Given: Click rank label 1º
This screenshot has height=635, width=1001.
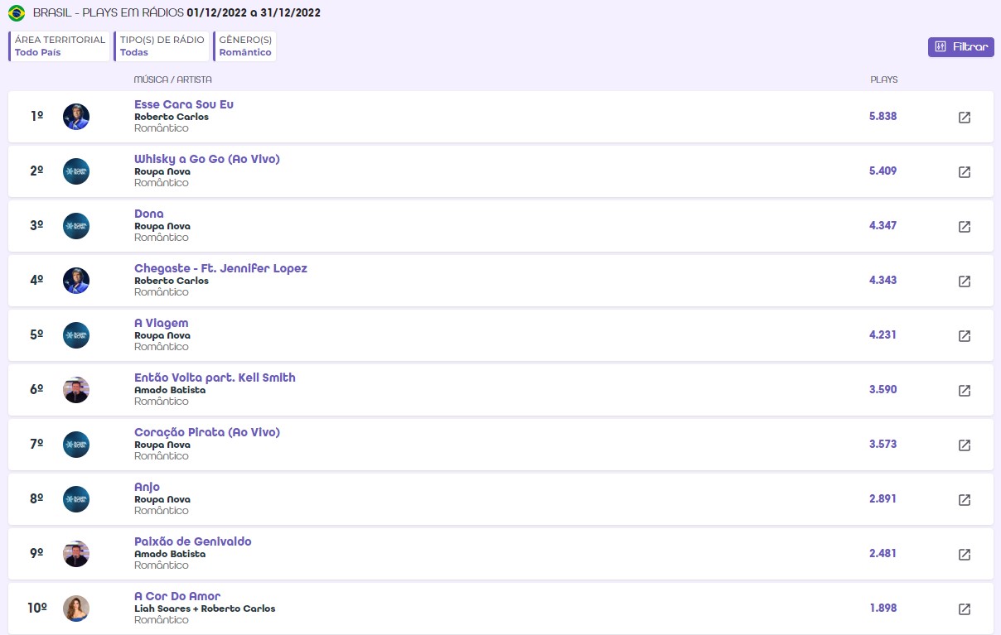Looking at the screenshot, I should (x=36, y=117).
